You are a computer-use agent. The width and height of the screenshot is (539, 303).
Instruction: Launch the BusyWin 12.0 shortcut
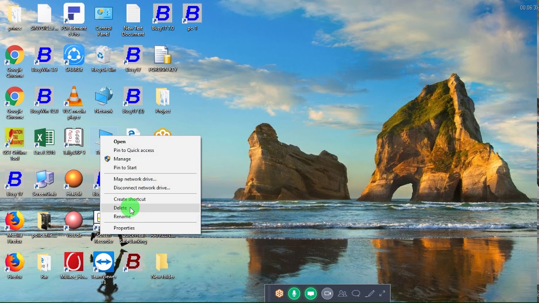[44, 101]
